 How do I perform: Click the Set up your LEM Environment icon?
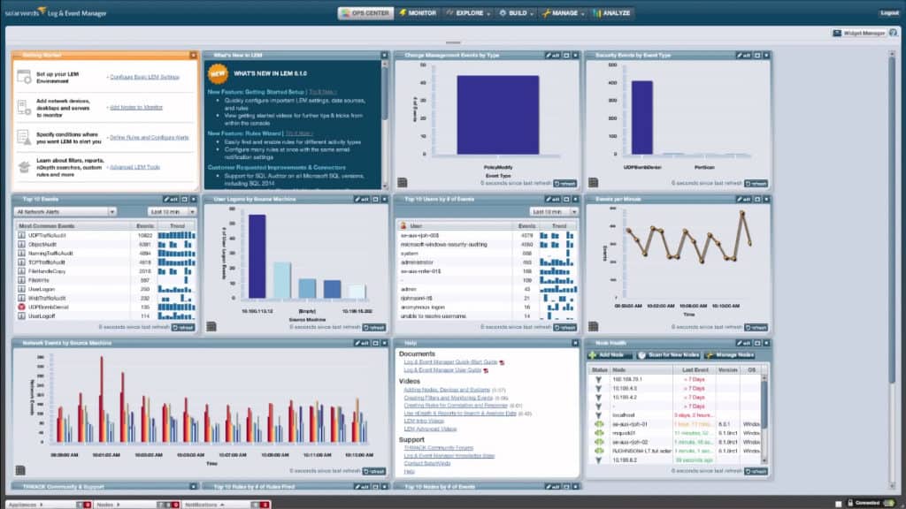point(24,77)
